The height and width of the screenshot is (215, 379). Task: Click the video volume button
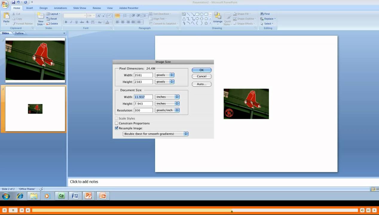pos(362,210)
